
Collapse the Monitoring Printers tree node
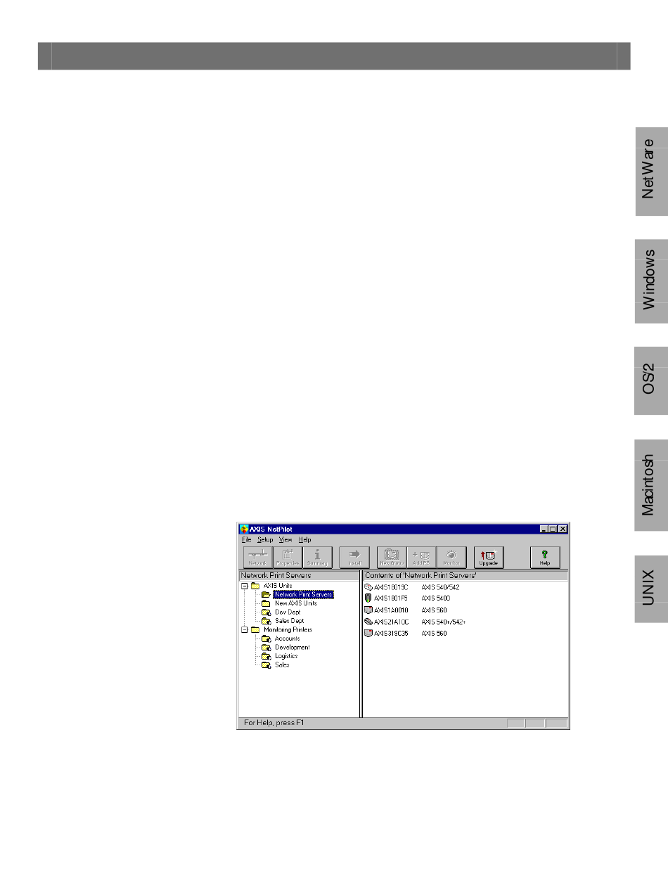coord(245,630)
